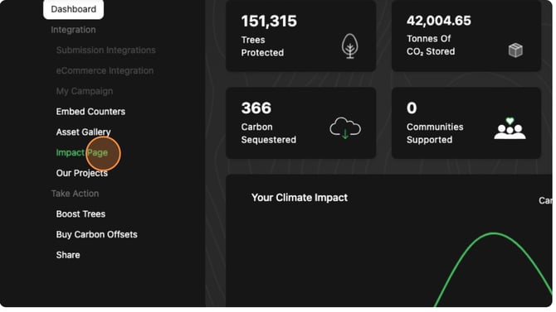Open Our Projects from sidebar
556x312 pixels.
tap(82, 173)
